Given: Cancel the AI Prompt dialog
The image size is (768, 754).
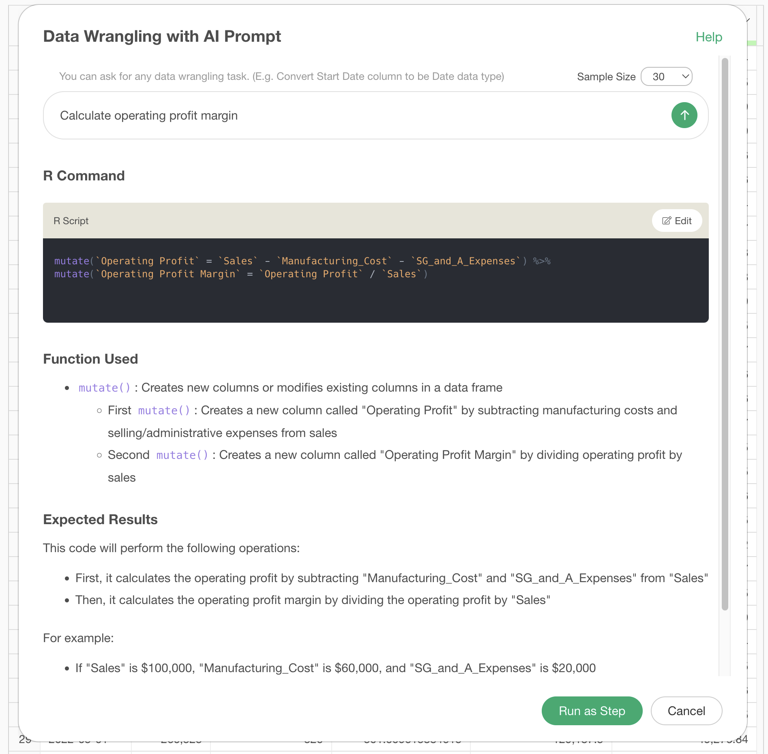Looking at the screenshot, I should [x=686, y=711].
